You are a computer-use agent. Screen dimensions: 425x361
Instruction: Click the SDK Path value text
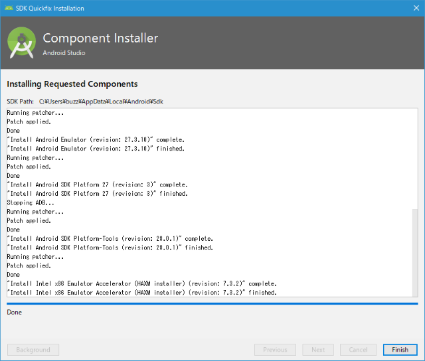(x=101, y=102)
